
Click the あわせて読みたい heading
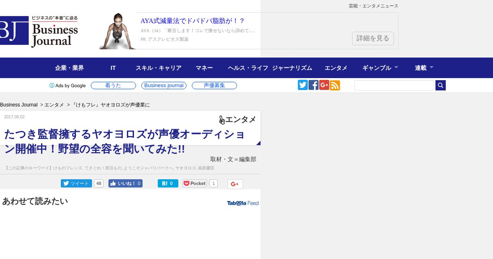(x=35, y=201)
